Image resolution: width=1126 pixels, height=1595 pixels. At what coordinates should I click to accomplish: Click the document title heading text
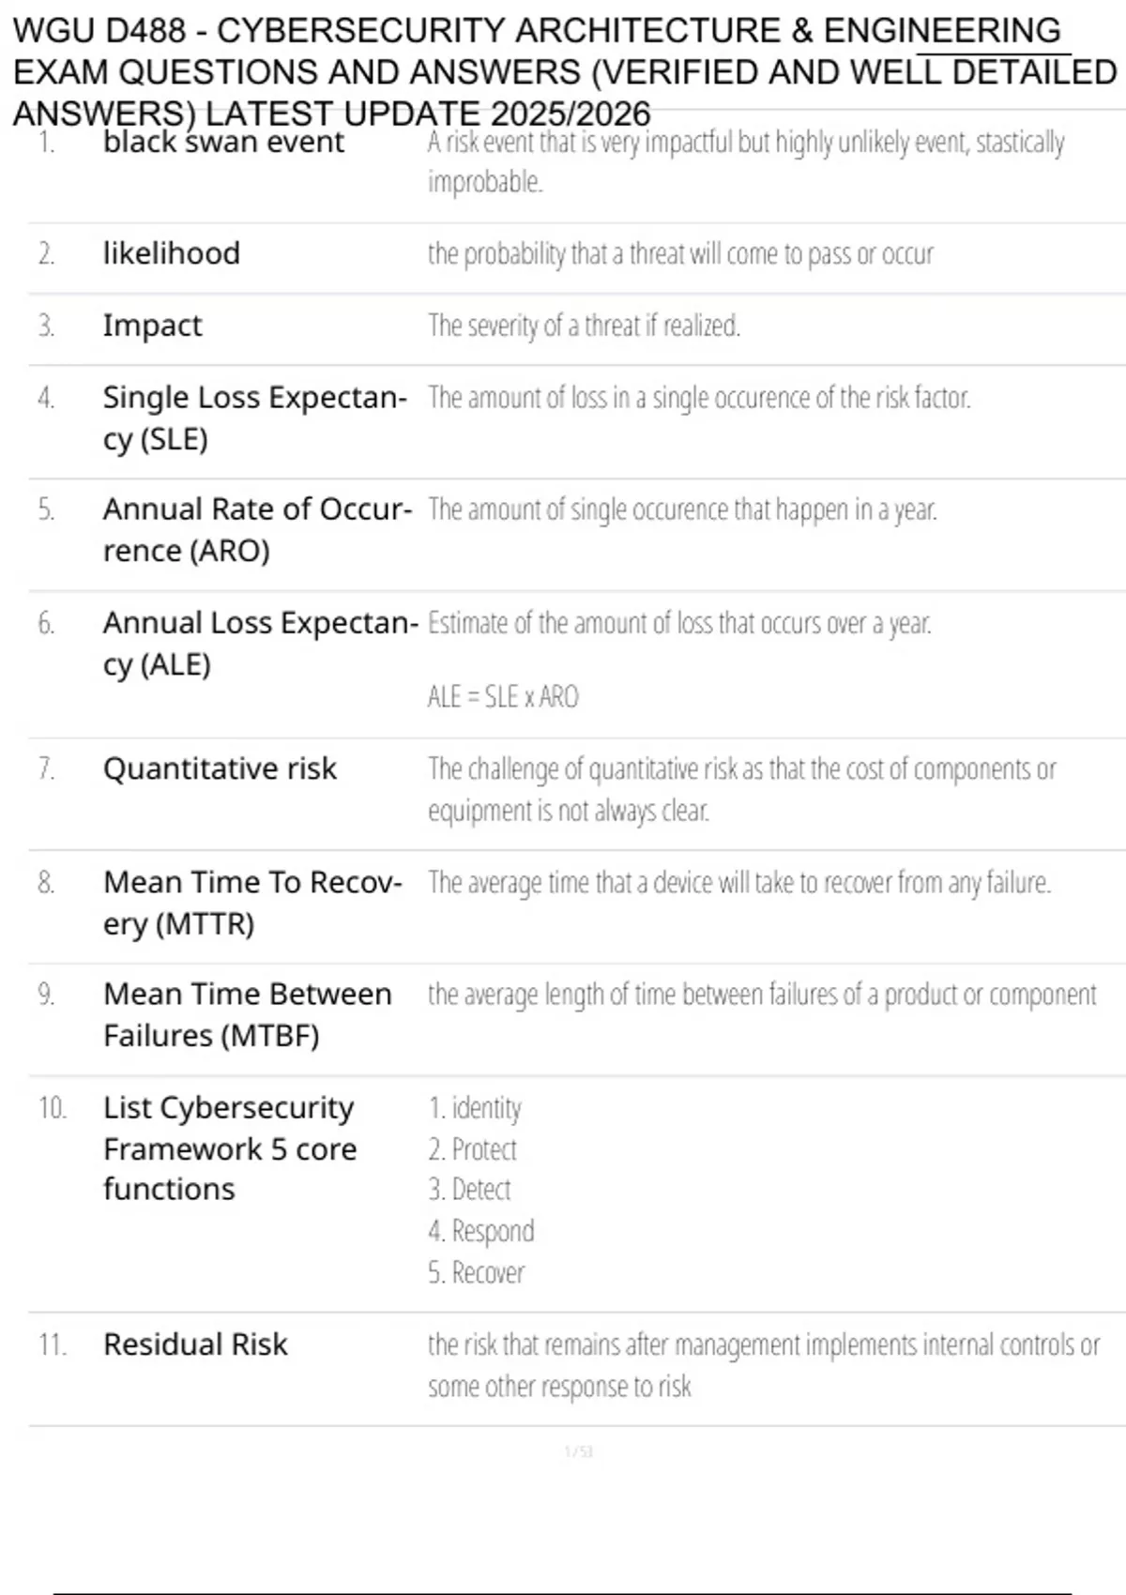[565, 72]
